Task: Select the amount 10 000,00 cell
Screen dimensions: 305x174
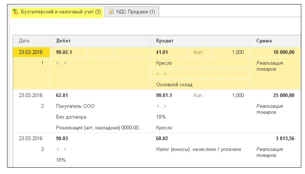Action: [283, 52]
